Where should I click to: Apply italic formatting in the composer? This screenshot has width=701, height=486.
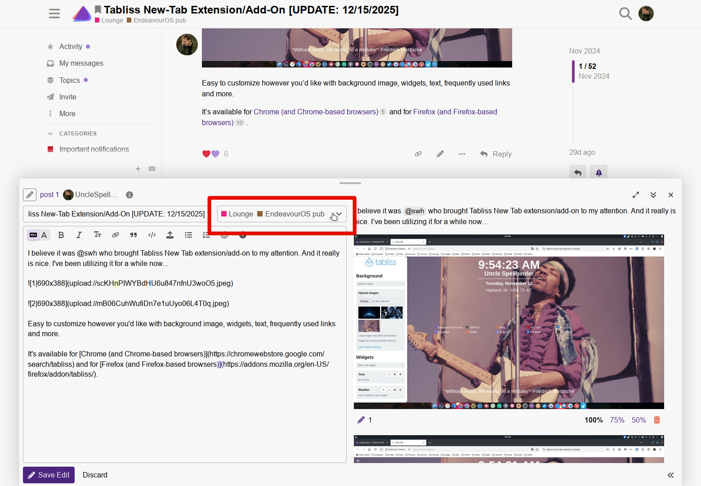pos(79,235)
